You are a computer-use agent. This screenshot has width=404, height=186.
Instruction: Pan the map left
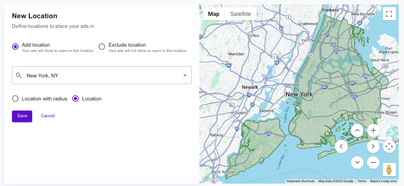[341, 147]
